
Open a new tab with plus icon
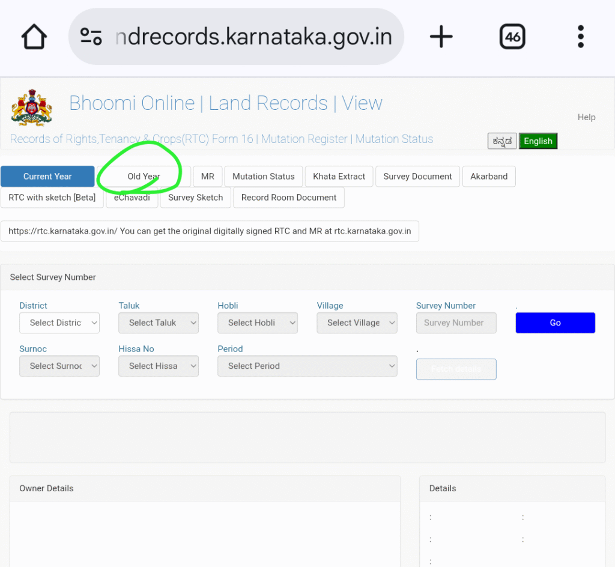pyautogui.click(x=441, y=37)
